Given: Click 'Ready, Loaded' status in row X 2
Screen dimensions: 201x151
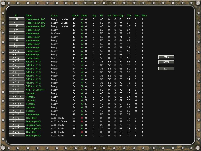Looking at the screenshot, I should click(60, 26).
